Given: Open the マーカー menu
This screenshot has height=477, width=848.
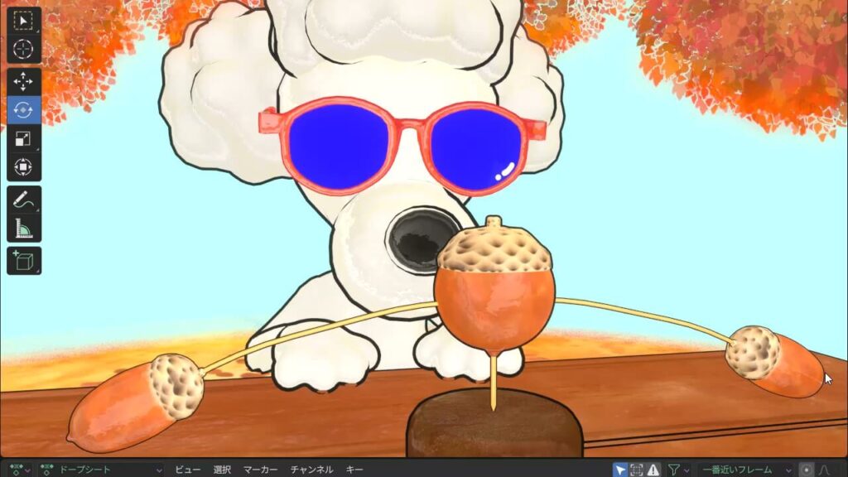Looking at the screenshot, I should 260,470.
